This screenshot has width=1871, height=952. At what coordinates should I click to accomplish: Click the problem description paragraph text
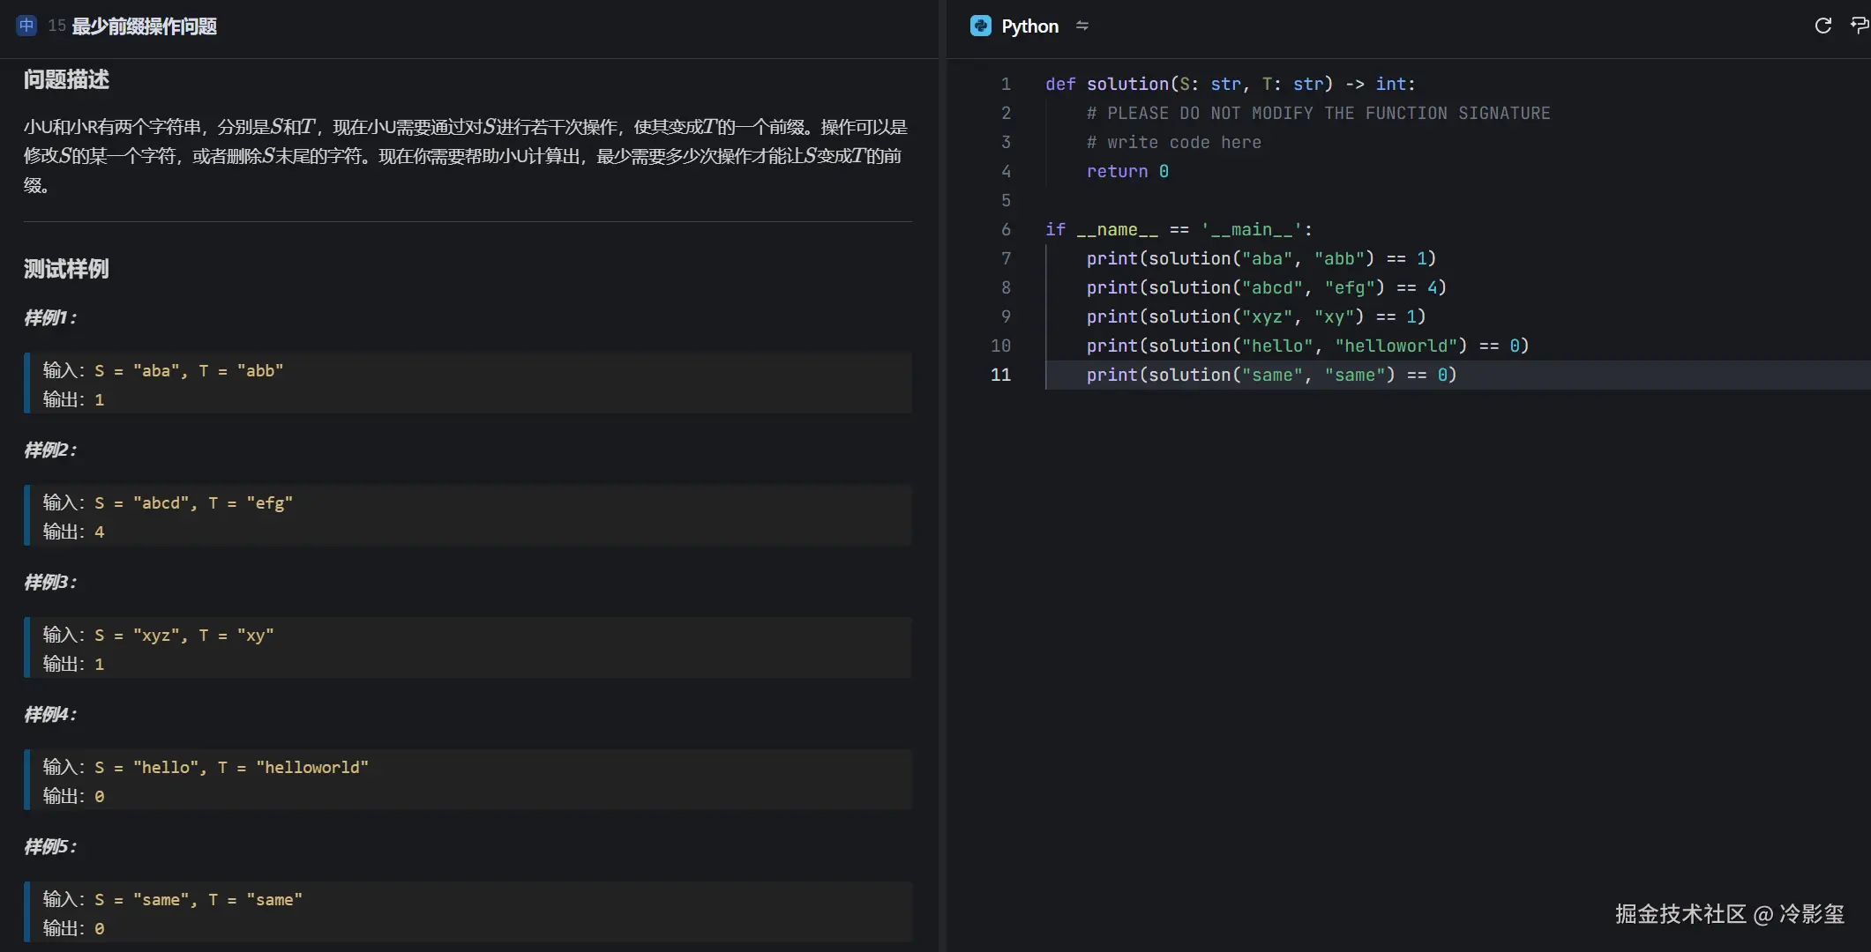466,156
